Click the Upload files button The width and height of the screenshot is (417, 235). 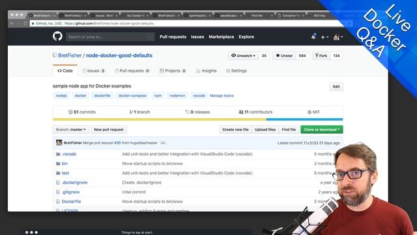(x=265, y=129)
